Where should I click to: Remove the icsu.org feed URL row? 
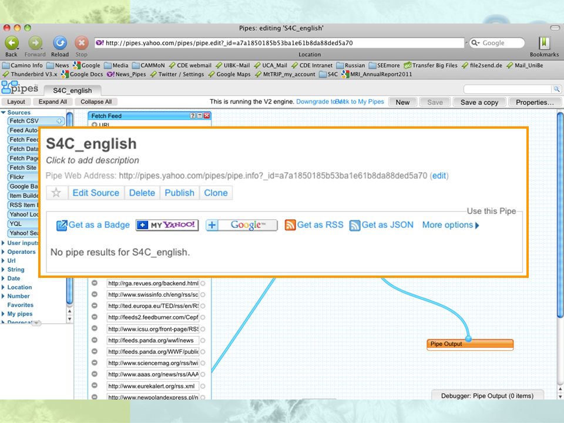(95, 329)
